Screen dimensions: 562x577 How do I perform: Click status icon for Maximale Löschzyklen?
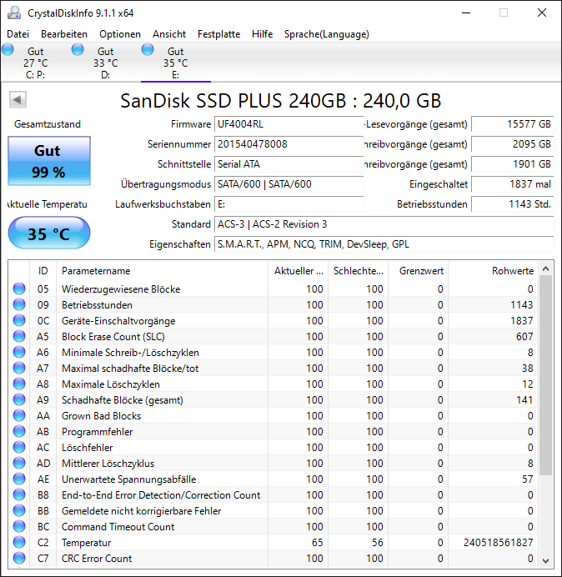coord(19,384)
